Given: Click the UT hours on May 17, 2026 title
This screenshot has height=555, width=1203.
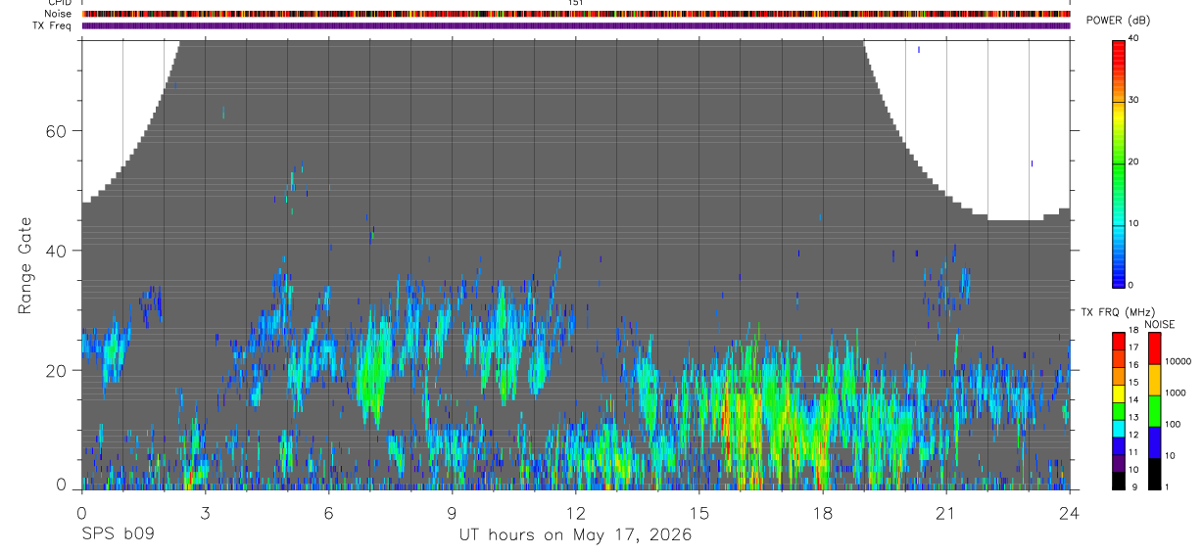Looking at the screenshot, I should coord(576,535).
